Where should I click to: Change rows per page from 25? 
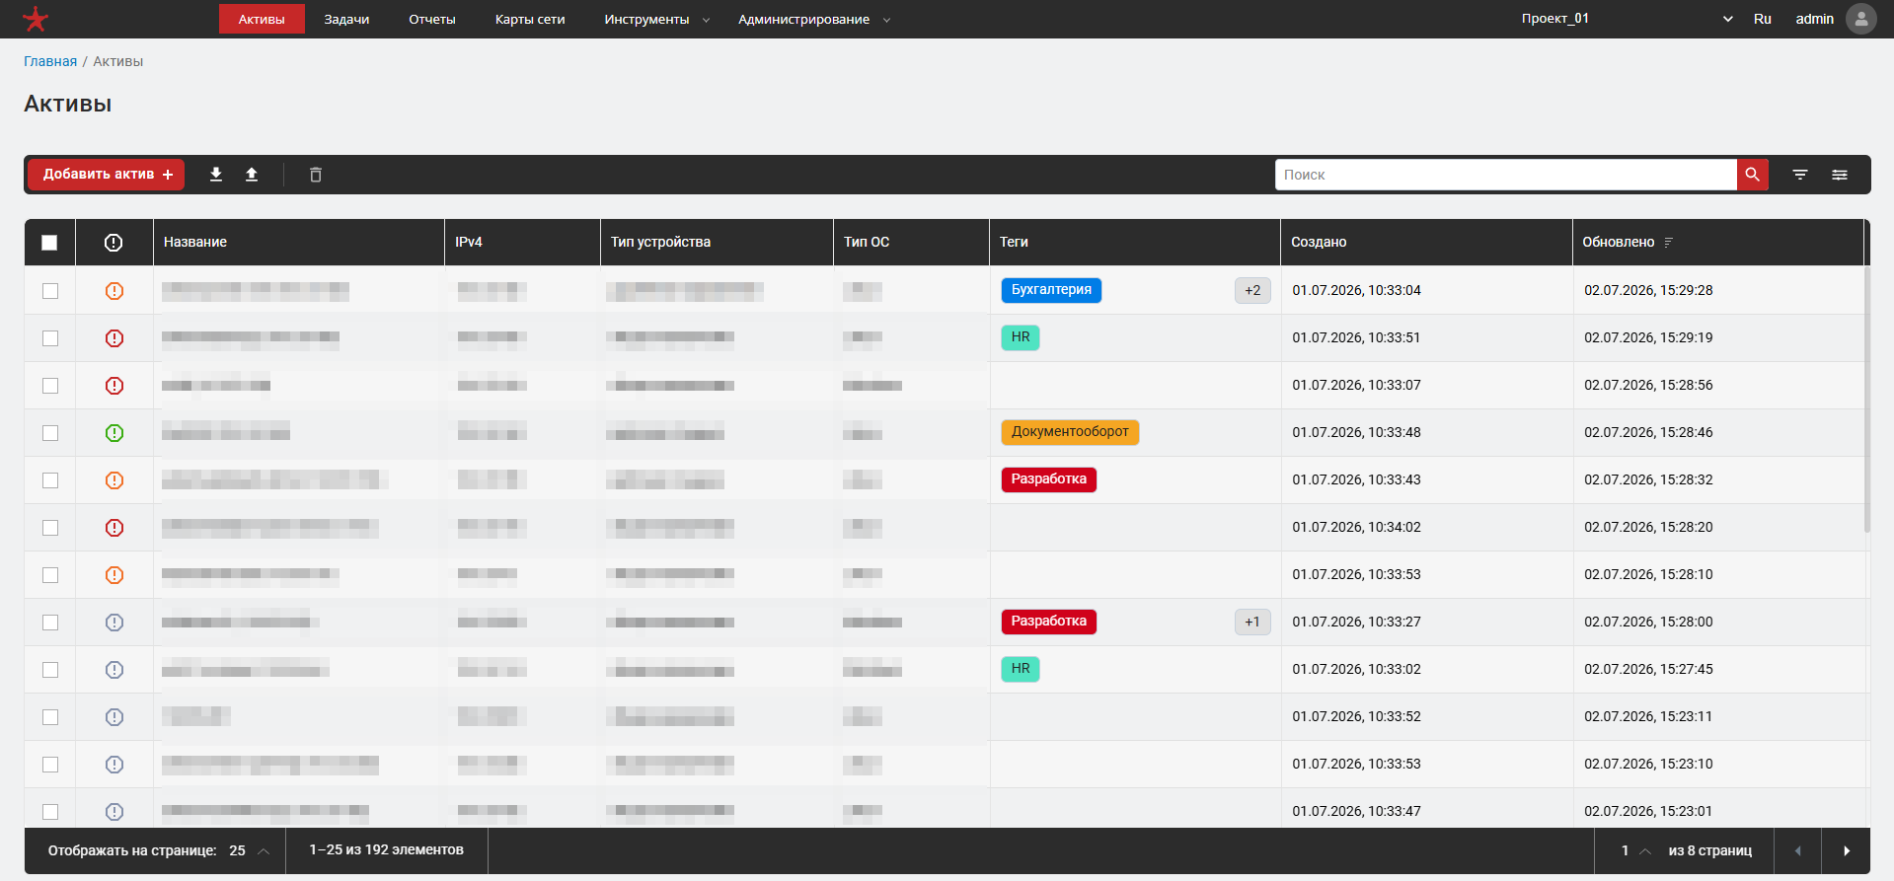pyautogui.click(x=250, y=850)
